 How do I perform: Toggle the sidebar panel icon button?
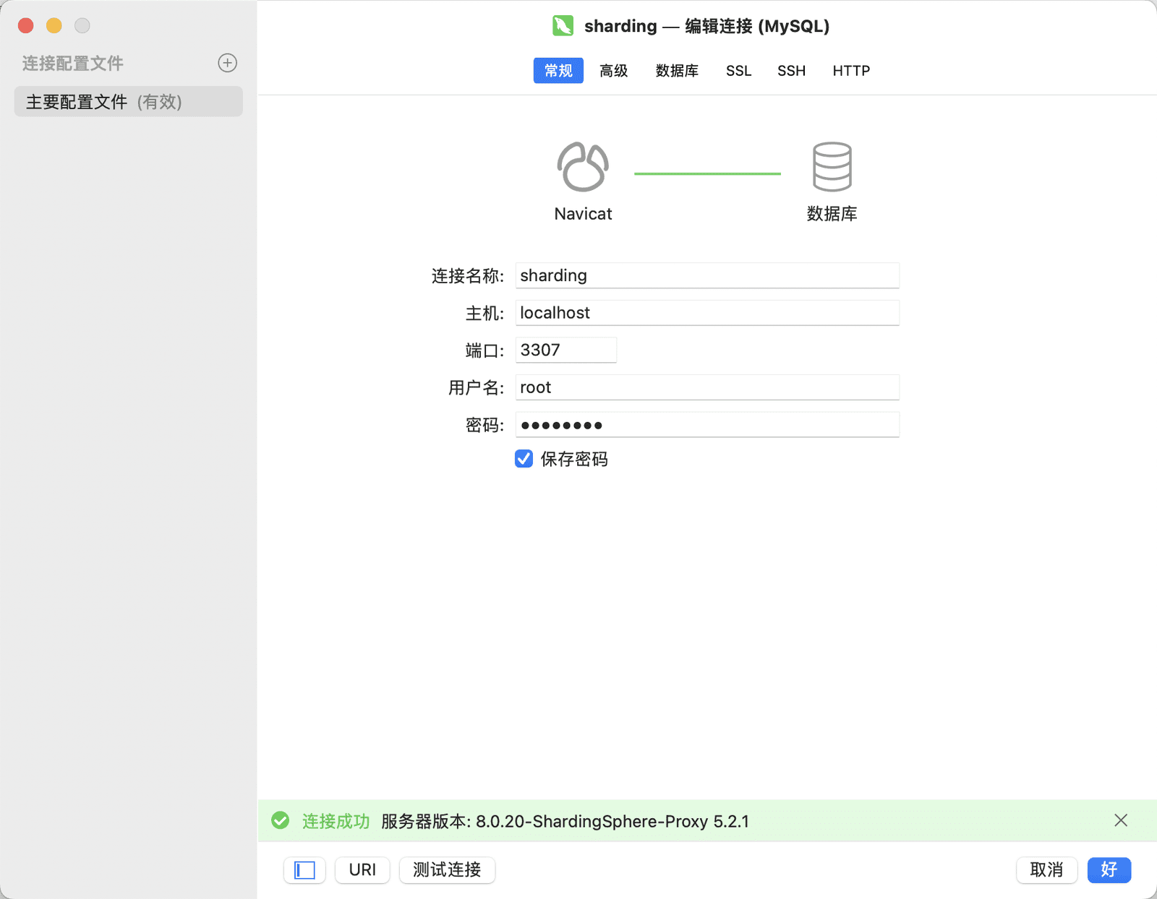tap(304, 870)
